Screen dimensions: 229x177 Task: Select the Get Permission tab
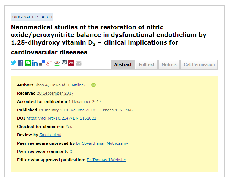(199, 64)
